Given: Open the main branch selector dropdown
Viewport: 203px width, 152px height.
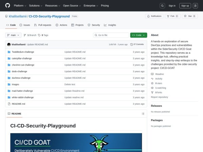Looking at the screenshot, I should coord(13,35).
